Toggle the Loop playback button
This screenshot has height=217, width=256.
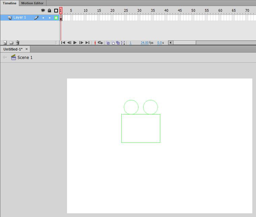(x=100, y=42)
